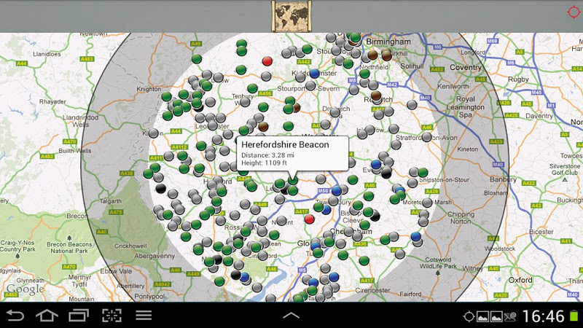Tap the email notification status icon
Image resolution: width=583 pixels, height=328 pixels.
tap(509, 316)
